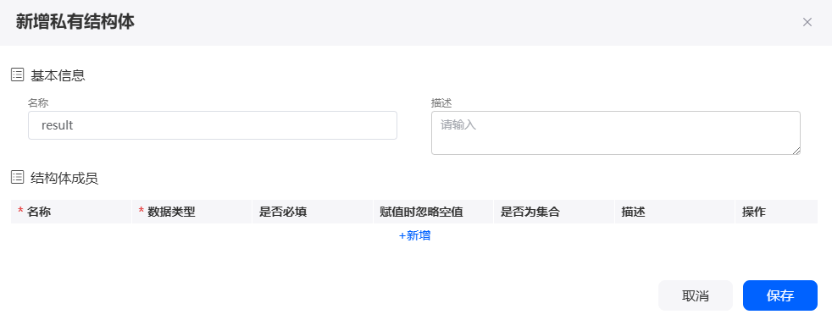832x320 pixels.
Task: Cancel with the 取消 button
Action: coord(695,295)
